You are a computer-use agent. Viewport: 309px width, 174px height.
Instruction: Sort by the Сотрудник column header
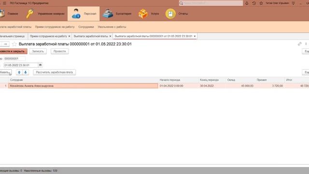tap(83, 80)
